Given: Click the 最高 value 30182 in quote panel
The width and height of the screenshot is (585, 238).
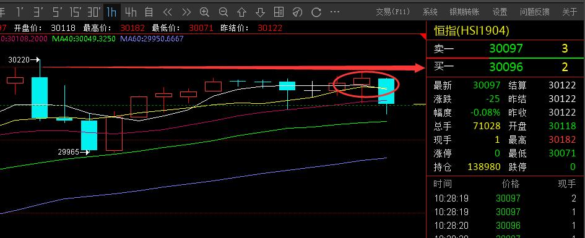Looking at the screenshot, I should click(562, 140).
